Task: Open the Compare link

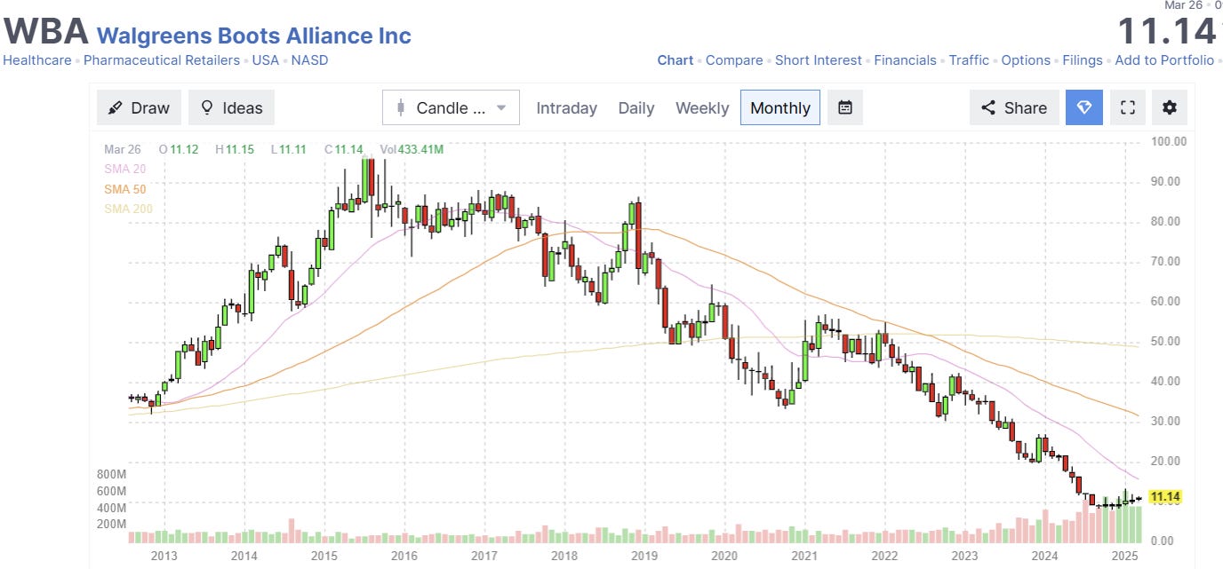Action: pyautogui.click(x=734, y=60)
